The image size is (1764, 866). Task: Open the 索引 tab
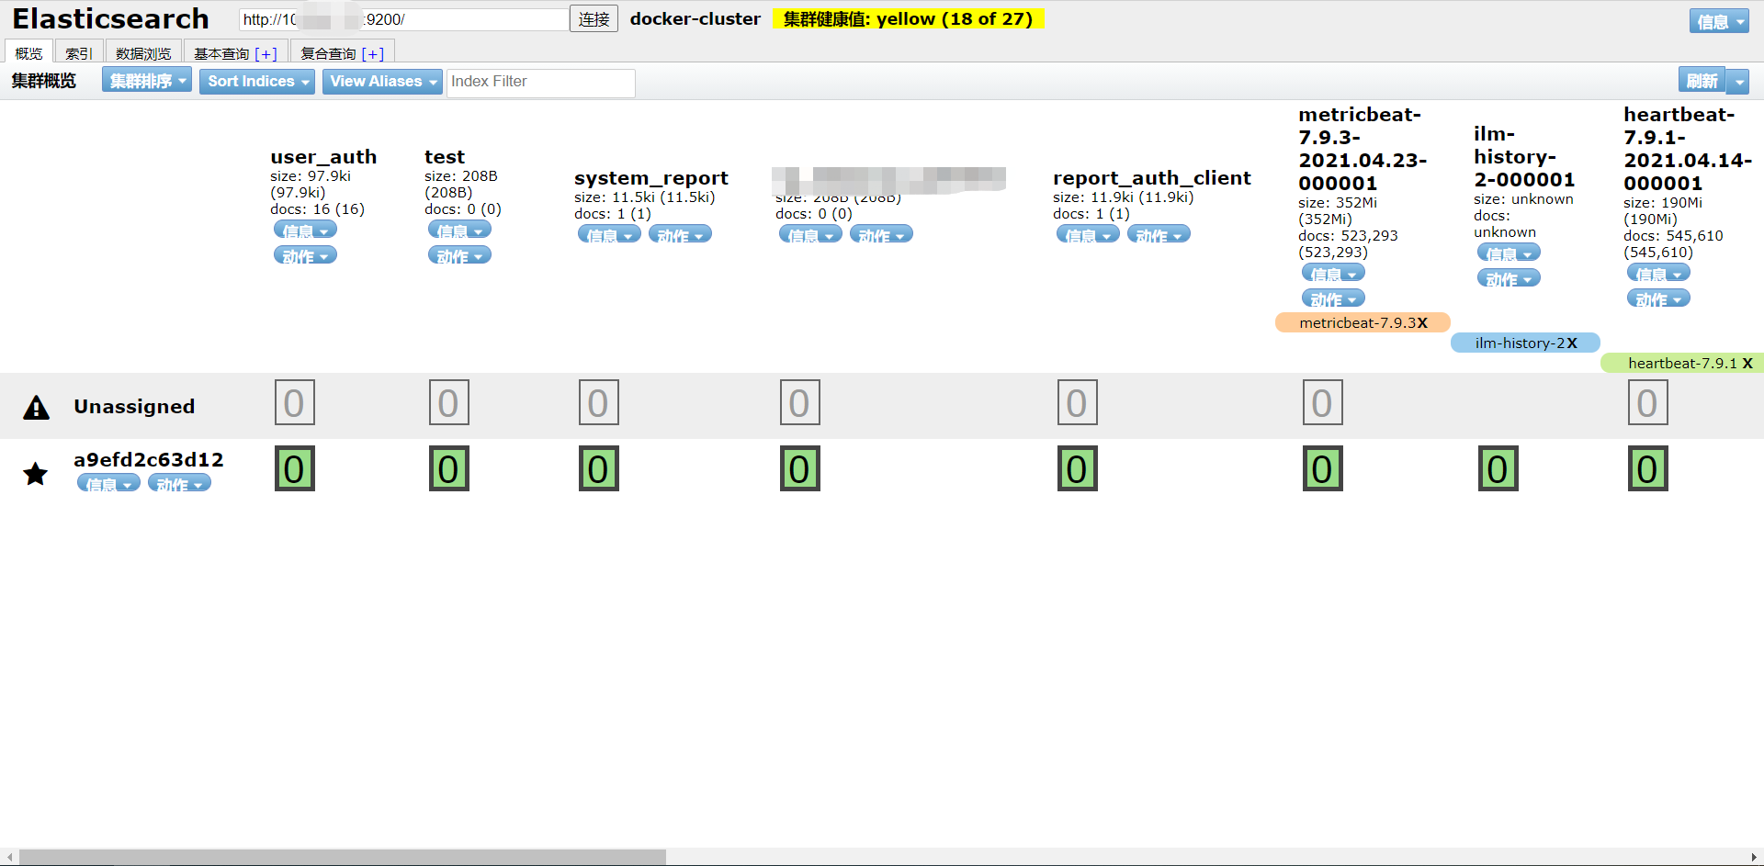78,52
